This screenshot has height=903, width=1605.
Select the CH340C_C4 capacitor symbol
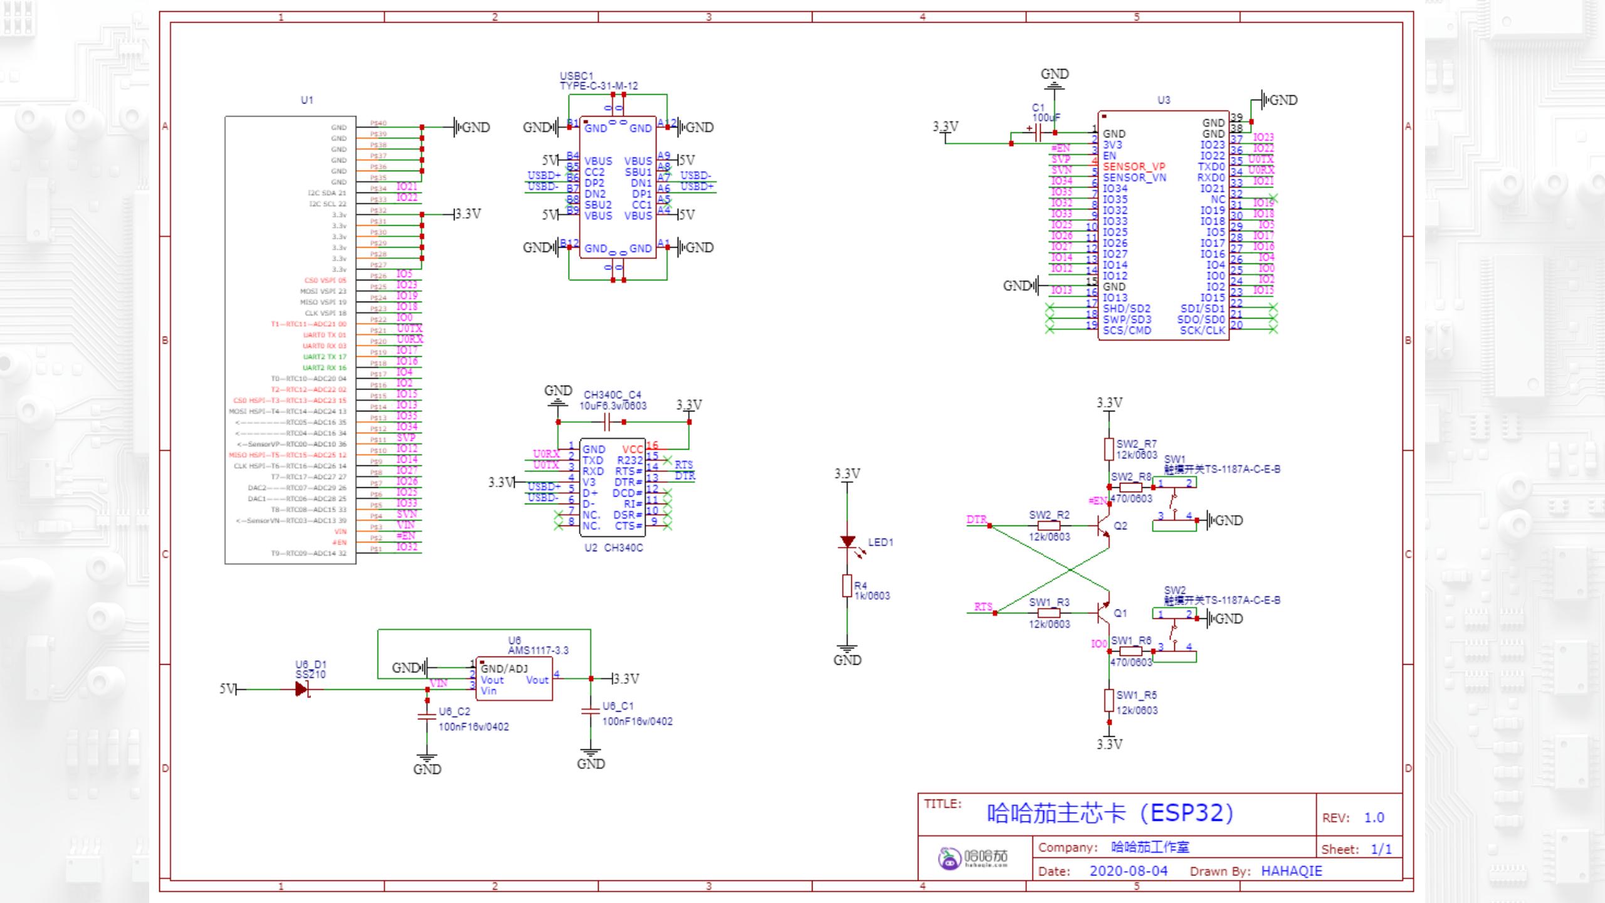click(x=607, y=422)
